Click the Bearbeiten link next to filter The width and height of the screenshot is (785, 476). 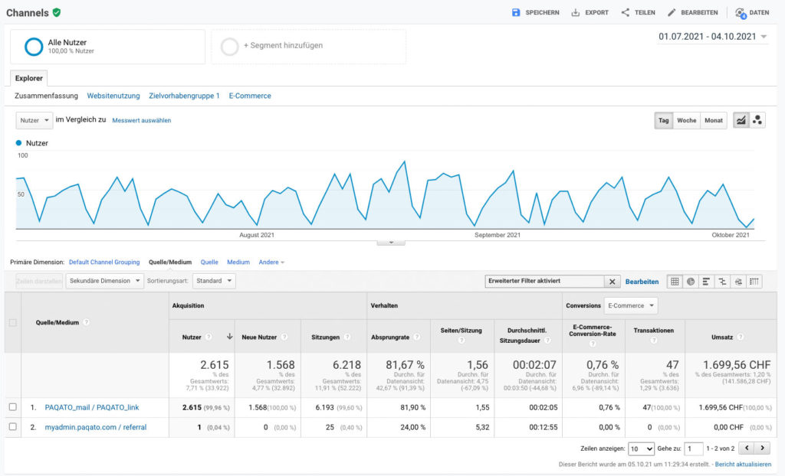click(x=642, y=282)
